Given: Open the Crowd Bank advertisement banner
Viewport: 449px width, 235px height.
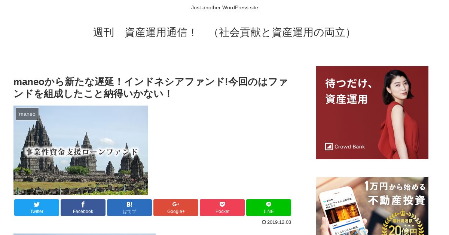Looking at the screenshot, I should (x=372, y=113).
